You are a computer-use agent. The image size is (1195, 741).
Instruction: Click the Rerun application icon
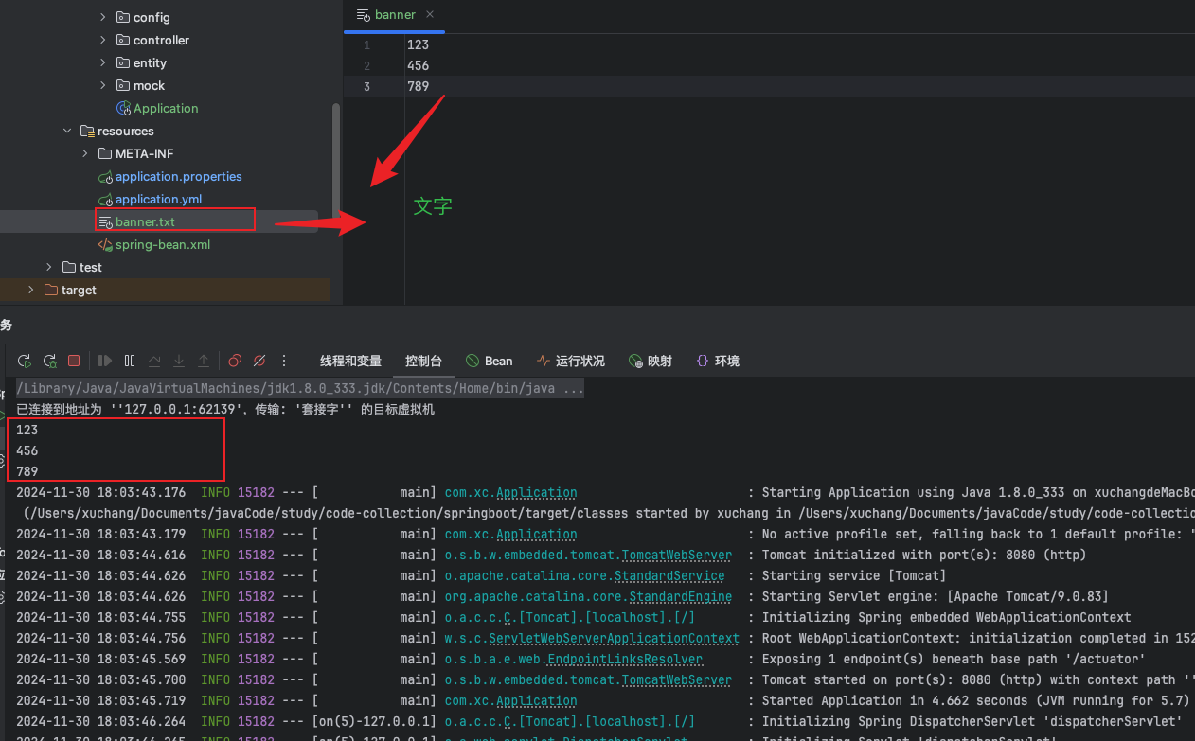tap(25, 361)
